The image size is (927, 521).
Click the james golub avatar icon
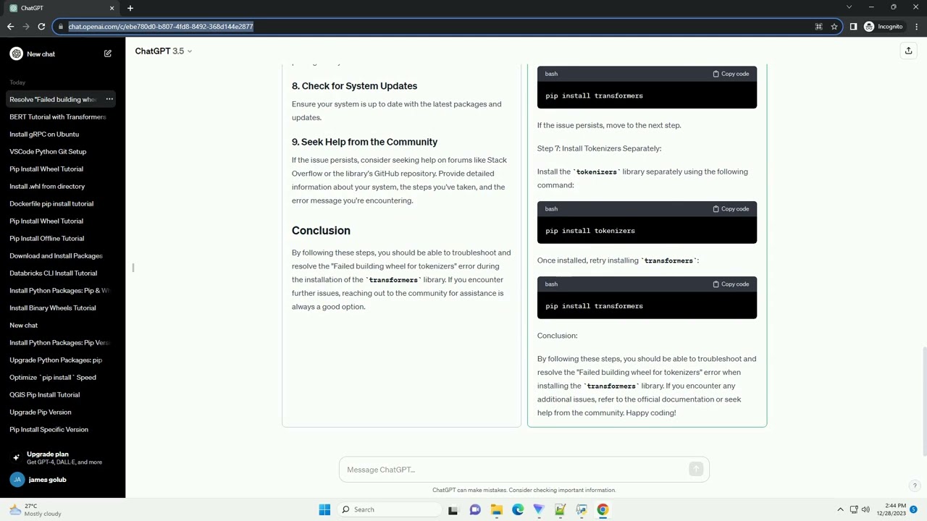click(x=17, y=480)
